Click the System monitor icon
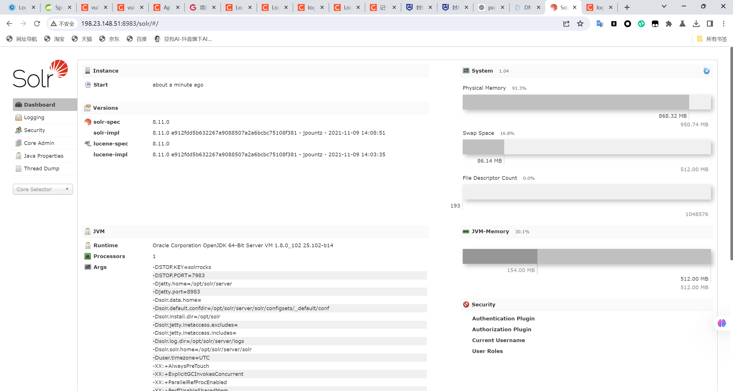Viewport: 733px width, 391px height. [466, 71]
